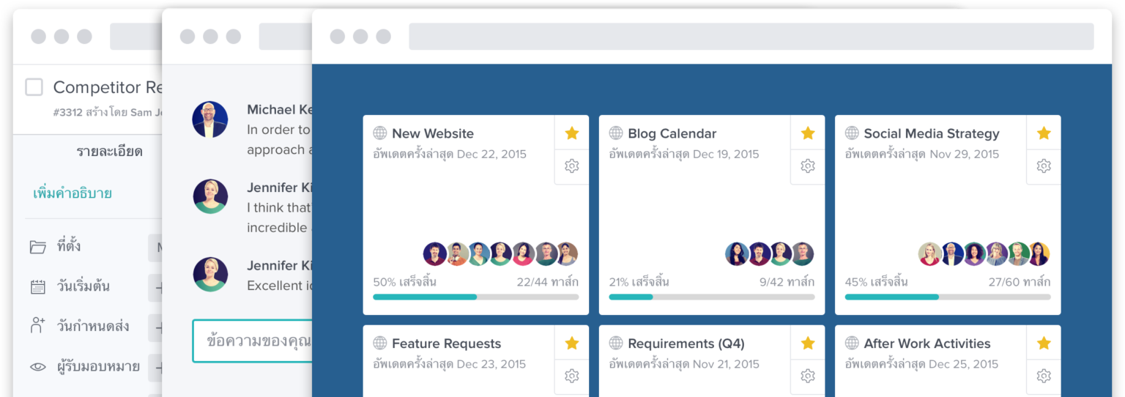
Task: Click the folder icon for location row
Action: [38, 247]
